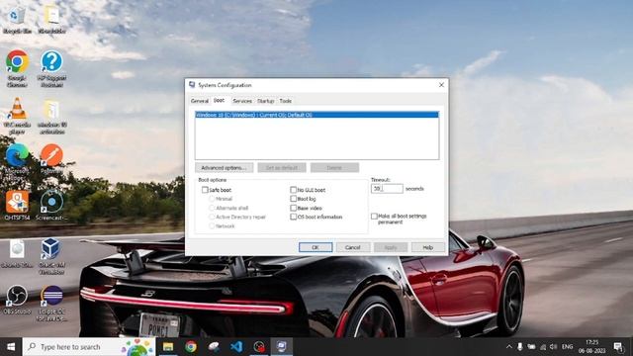633x356 pixels.
Task: Open the Google Chrome desktop shortcut
Action: click(17, 68)
